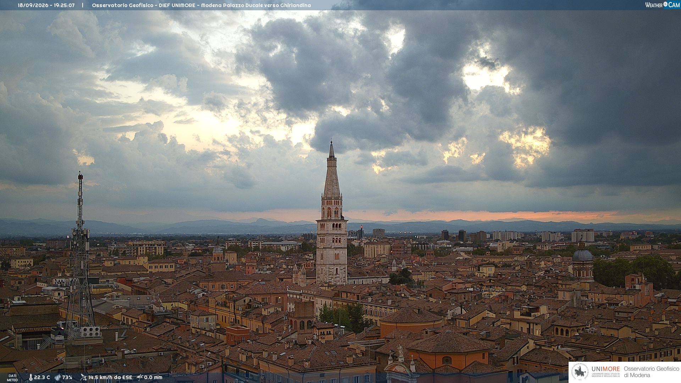Viewport: 681px width, 383px height.
Task: Click the wind anemometer icon
Action: coord(83,377)
